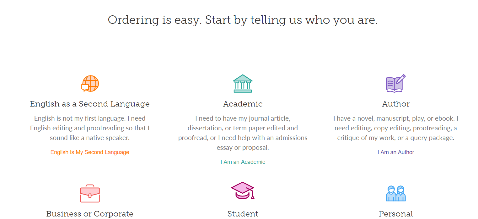Click the Student heading

(x=243, y=214)
